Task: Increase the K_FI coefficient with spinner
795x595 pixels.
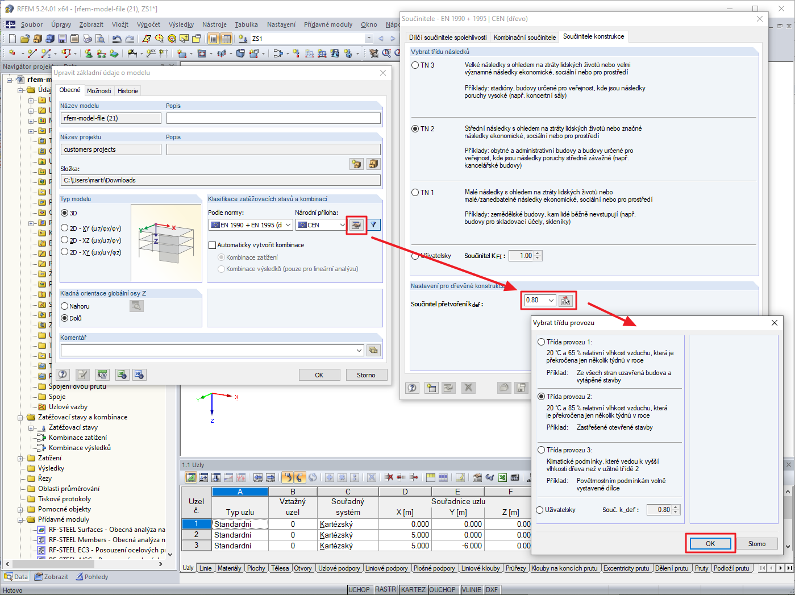Action: pos(538,253)
